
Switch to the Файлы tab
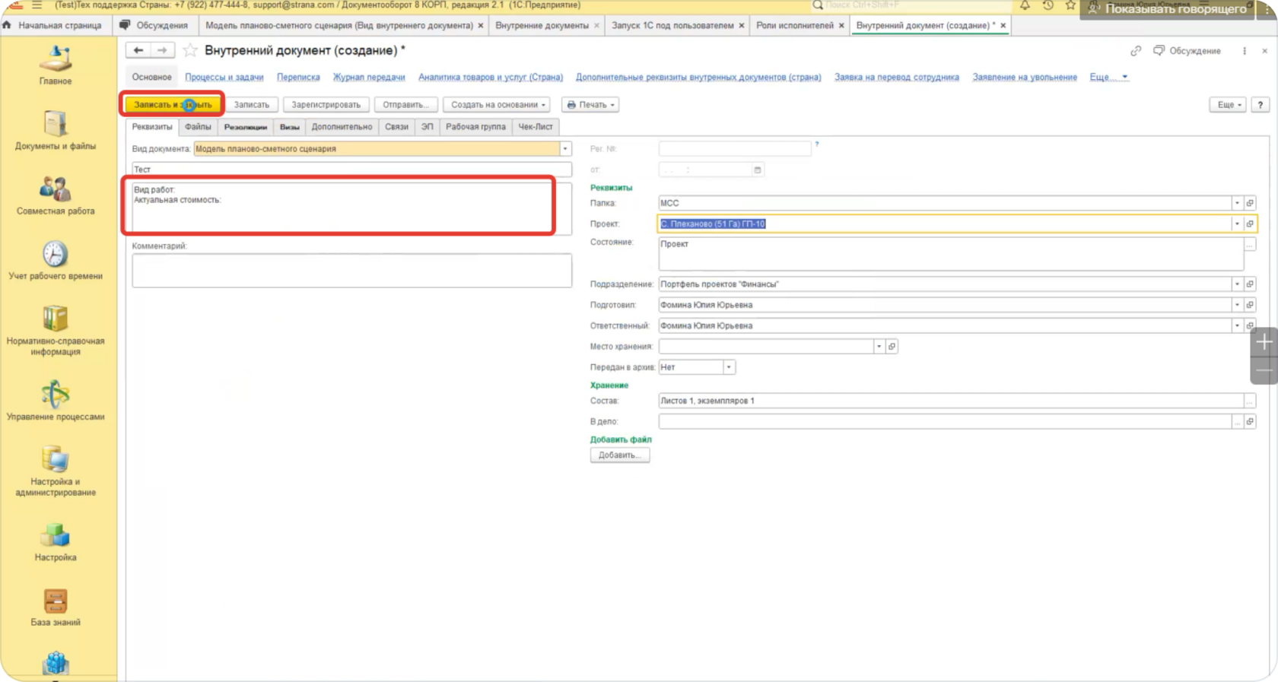pyautogui.click(x=198, y=127)
